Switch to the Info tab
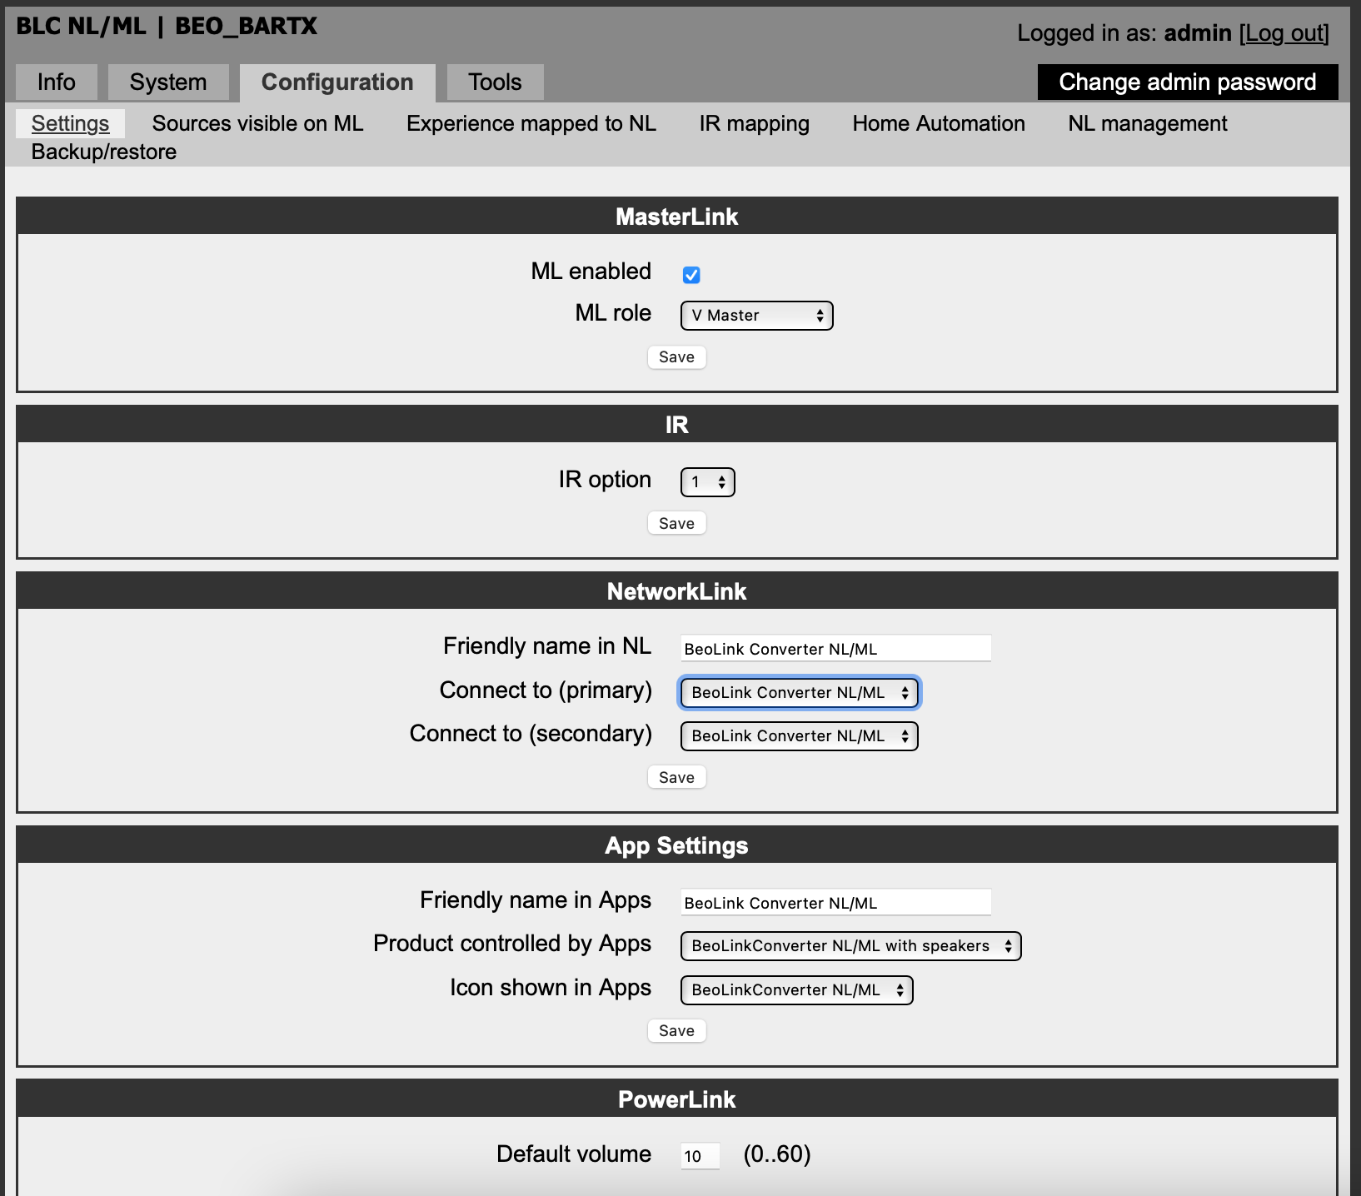This screenshot has width=1361, height=1196. click(x=57, y=82)
